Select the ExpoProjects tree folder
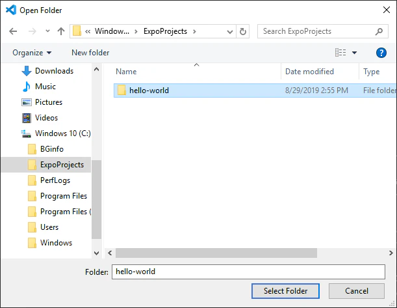Viewport: 397px width, 308px height. [62, 165]
